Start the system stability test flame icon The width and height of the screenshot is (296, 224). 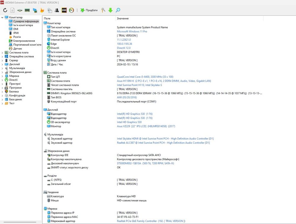click(42, 10)
